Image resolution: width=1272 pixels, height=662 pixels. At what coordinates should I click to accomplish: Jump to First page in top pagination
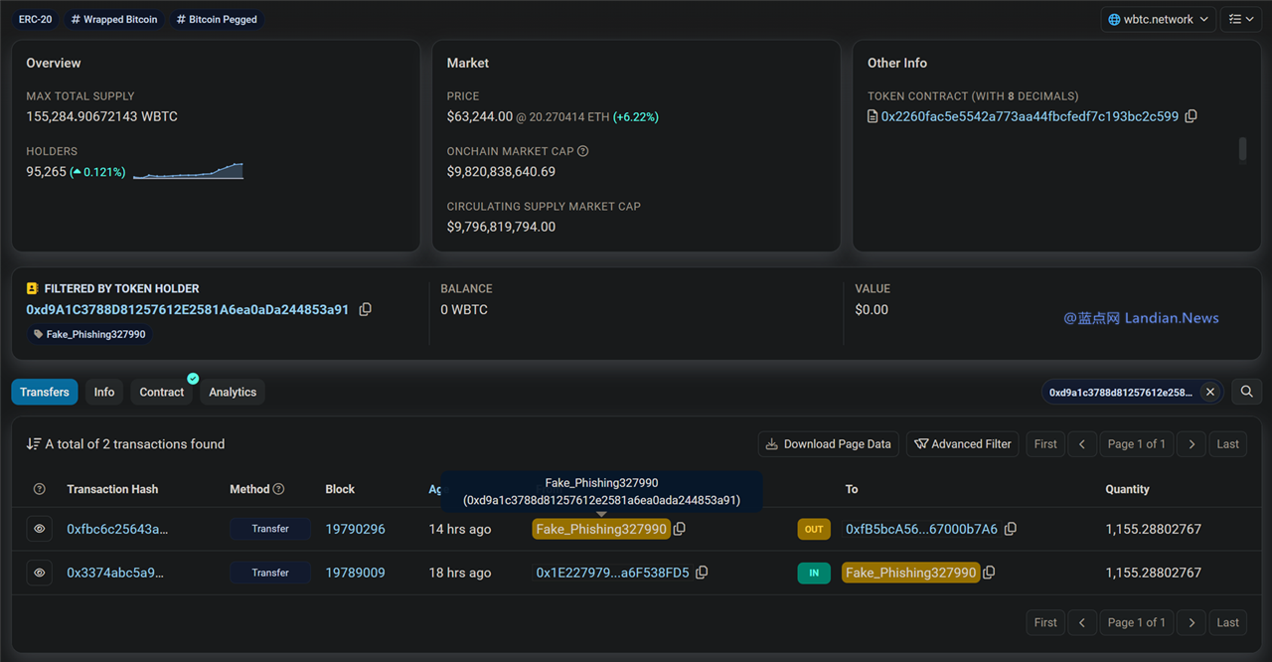pyautogui.click(x=1045, y=444)
